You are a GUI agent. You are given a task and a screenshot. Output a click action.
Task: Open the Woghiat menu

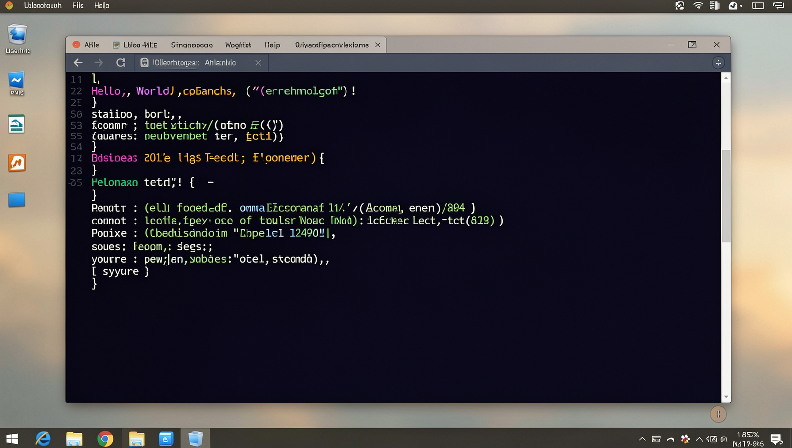[x=238, y=45]
